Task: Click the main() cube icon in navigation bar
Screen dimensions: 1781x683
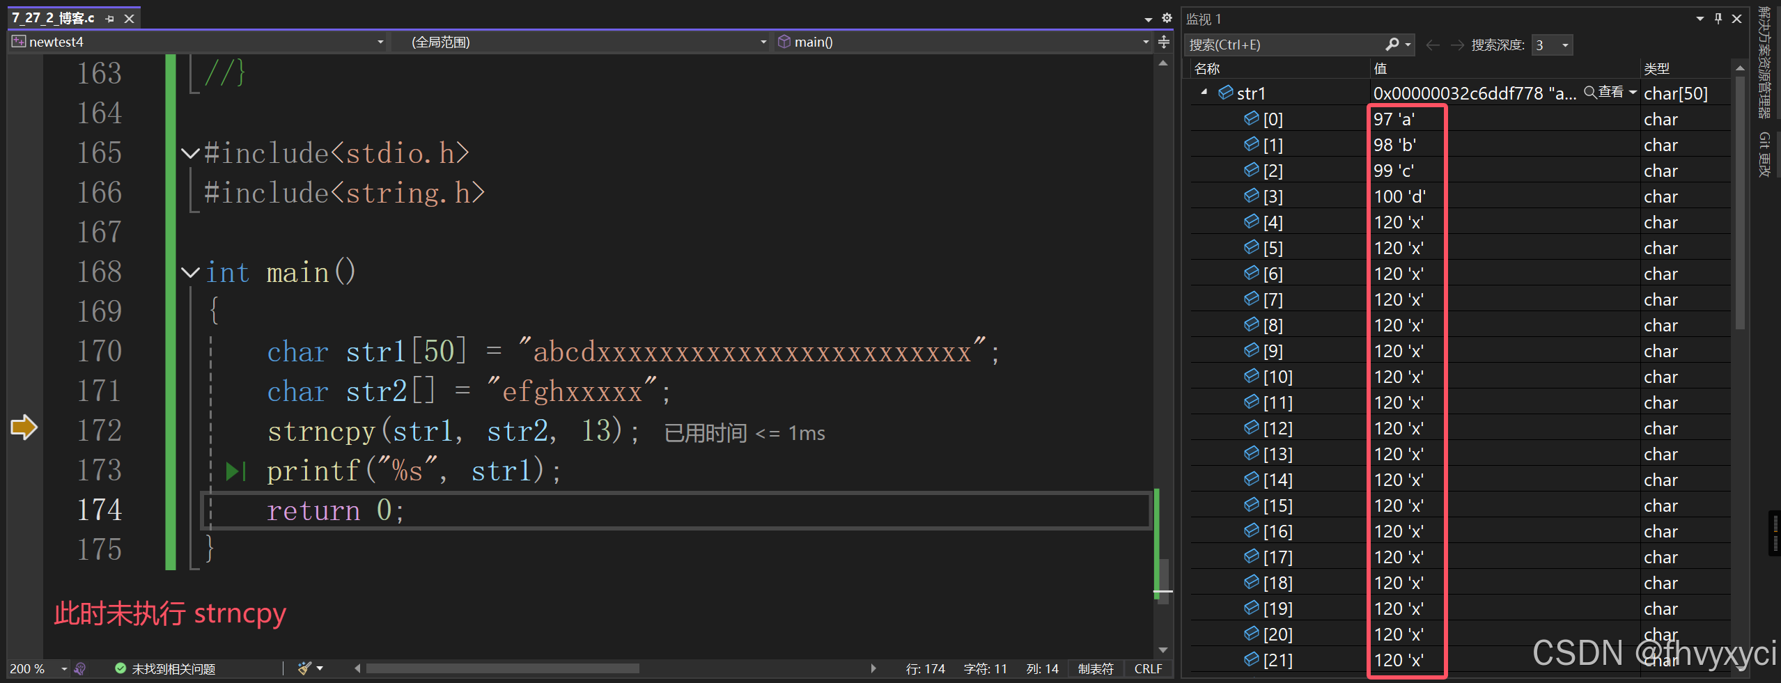Action: coord(784,42)
